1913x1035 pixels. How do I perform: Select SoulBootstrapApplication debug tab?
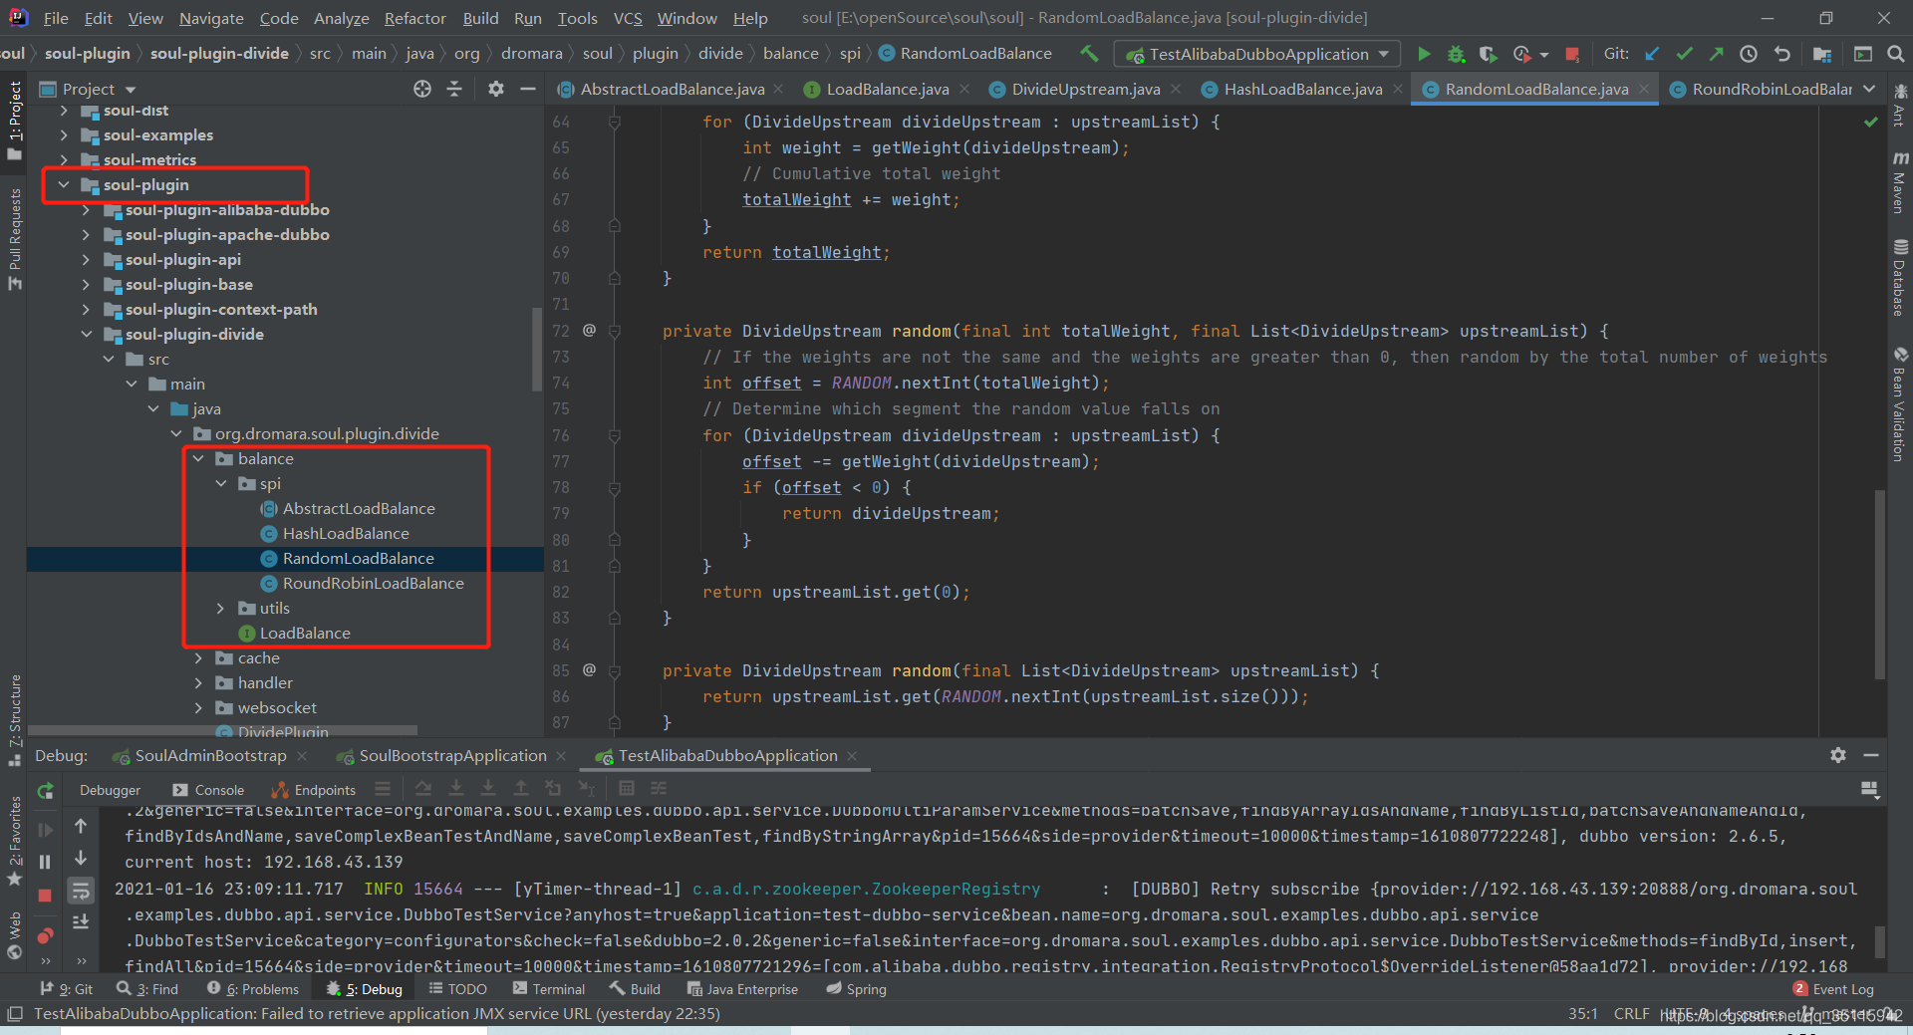452,756
